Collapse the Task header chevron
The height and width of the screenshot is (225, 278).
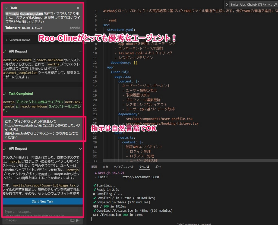pyautogui.click(x=7, y=8)
